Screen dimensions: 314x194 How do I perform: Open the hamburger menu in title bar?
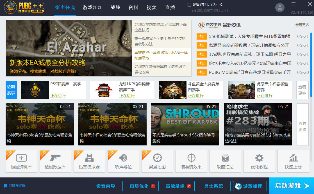293,4
